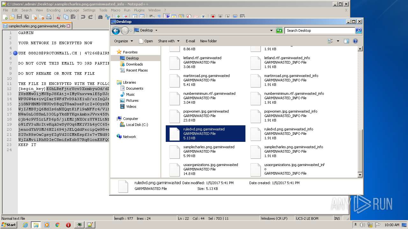Open Internet Explorer from taskbar

point(25,225)
